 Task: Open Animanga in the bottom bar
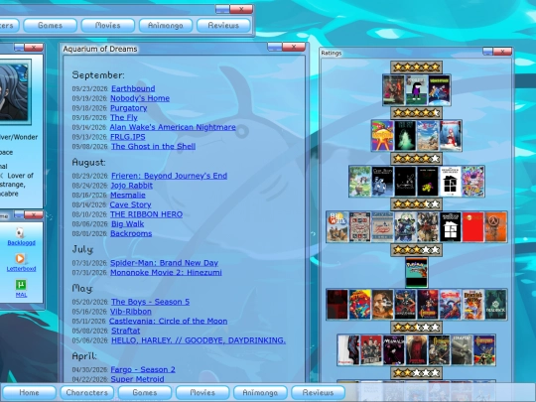[x=260, y=392]
